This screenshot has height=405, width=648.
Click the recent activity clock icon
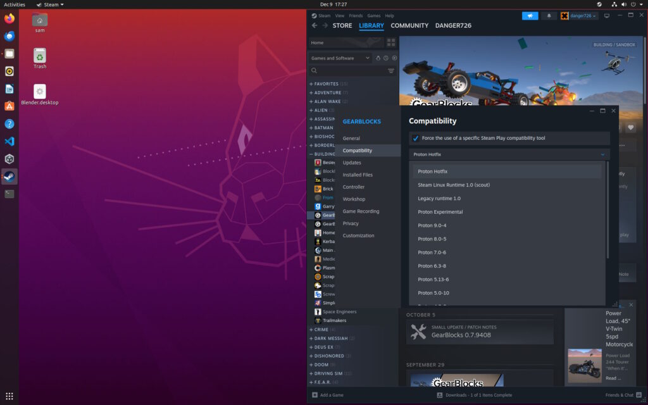[386, 58]
